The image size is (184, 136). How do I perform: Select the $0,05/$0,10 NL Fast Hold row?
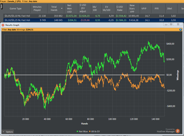point(94,16)
